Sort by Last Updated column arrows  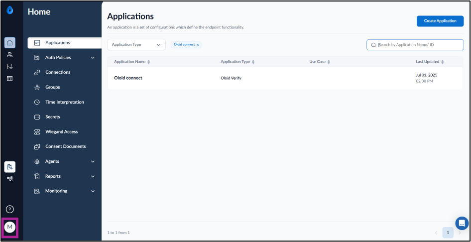click(x=443, y=62)
